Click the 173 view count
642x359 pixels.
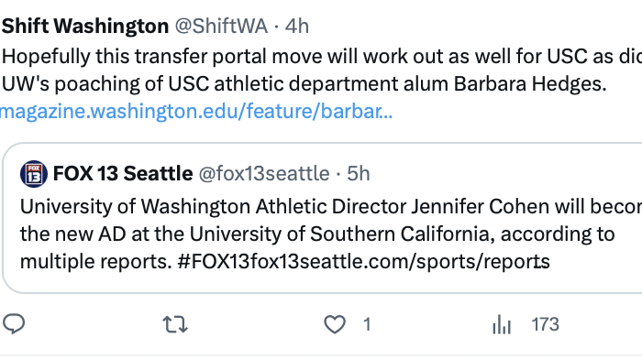tap(545, 324)
